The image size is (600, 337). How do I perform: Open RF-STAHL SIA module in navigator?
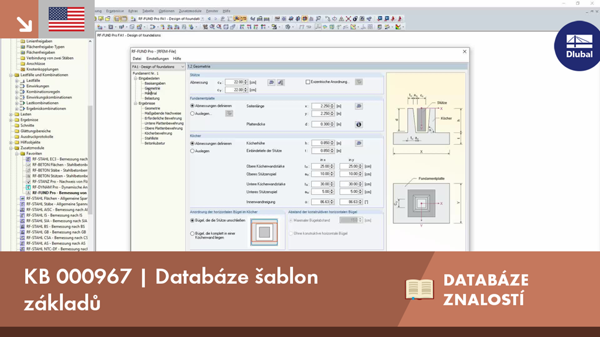coord(53,221)
